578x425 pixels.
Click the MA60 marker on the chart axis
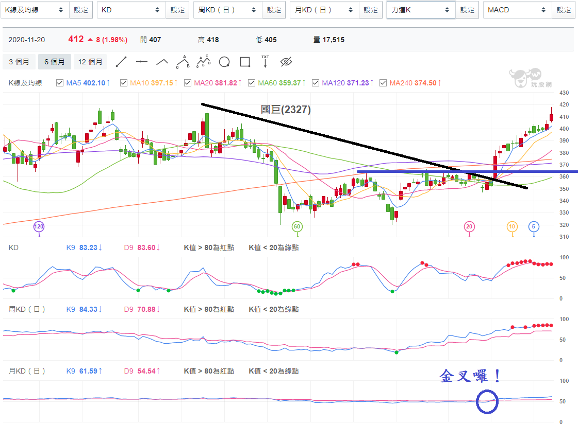coord(297,227)
